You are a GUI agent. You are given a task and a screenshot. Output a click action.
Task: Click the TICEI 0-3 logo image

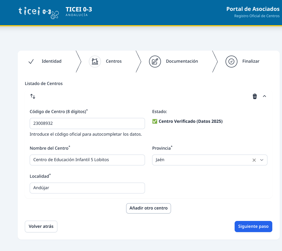click(x=39, y=12)
